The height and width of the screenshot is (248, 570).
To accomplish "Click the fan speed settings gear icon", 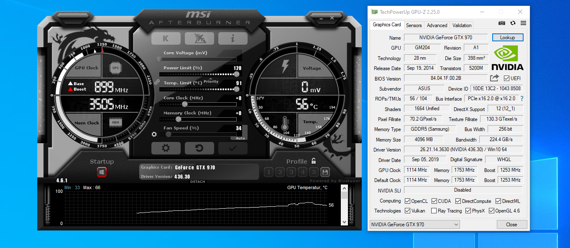I will 154,134.
